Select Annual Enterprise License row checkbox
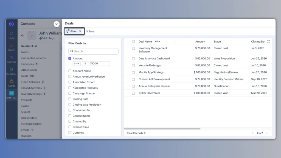Viewport: 281px width, 158px height. pos(133,86)
